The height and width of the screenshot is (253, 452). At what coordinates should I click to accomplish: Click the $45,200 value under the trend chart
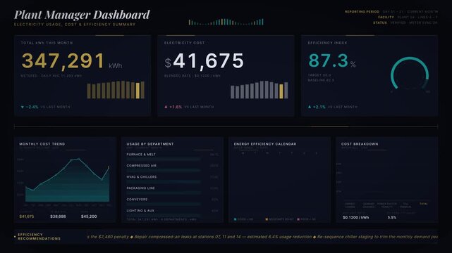click(x=89, y=216)
